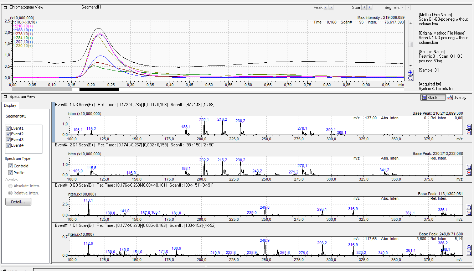Image resolution: width=474 pixels, height=271 pixels.
Task: Zoom out Event 2 Q1 Scan(E+) spectrum
Action: tap(469, 173)
